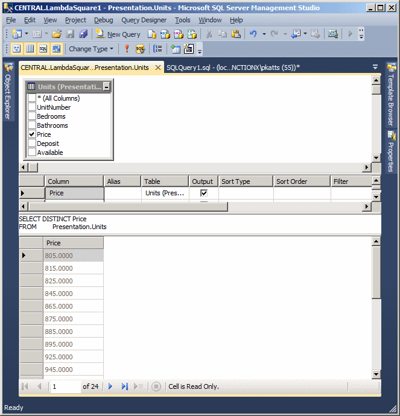Click the Redo arrow icon
This screenshot has width=400, height=416.
click(274, 34)
